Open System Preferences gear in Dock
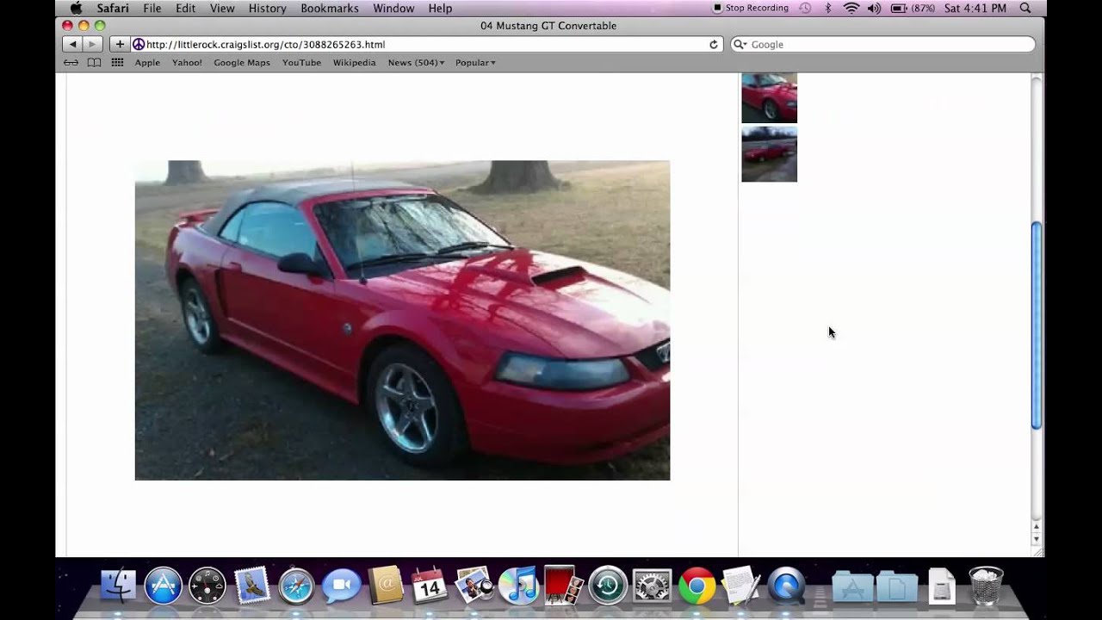 point(652,586)
